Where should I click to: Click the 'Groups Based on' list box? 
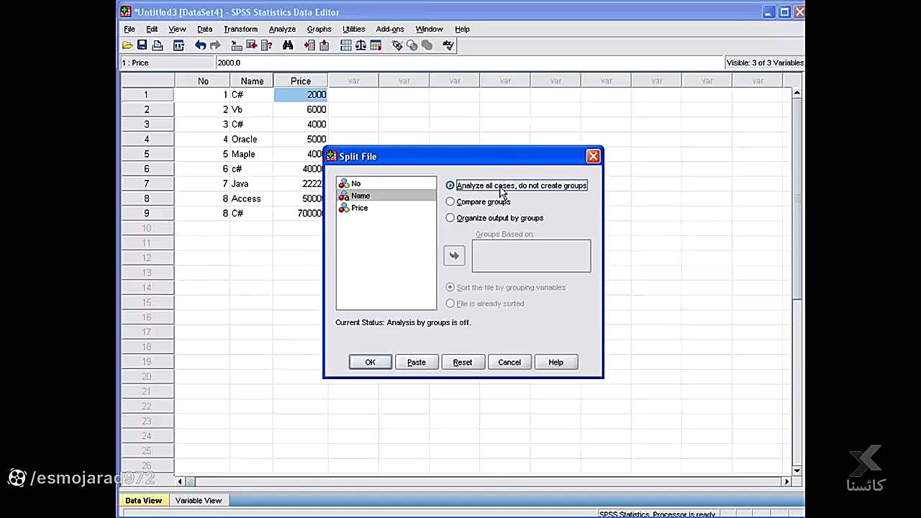531,256
